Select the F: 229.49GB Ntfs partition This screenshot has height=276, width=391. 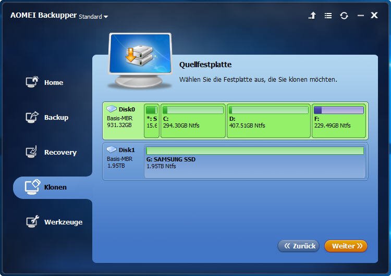[339, 121]
